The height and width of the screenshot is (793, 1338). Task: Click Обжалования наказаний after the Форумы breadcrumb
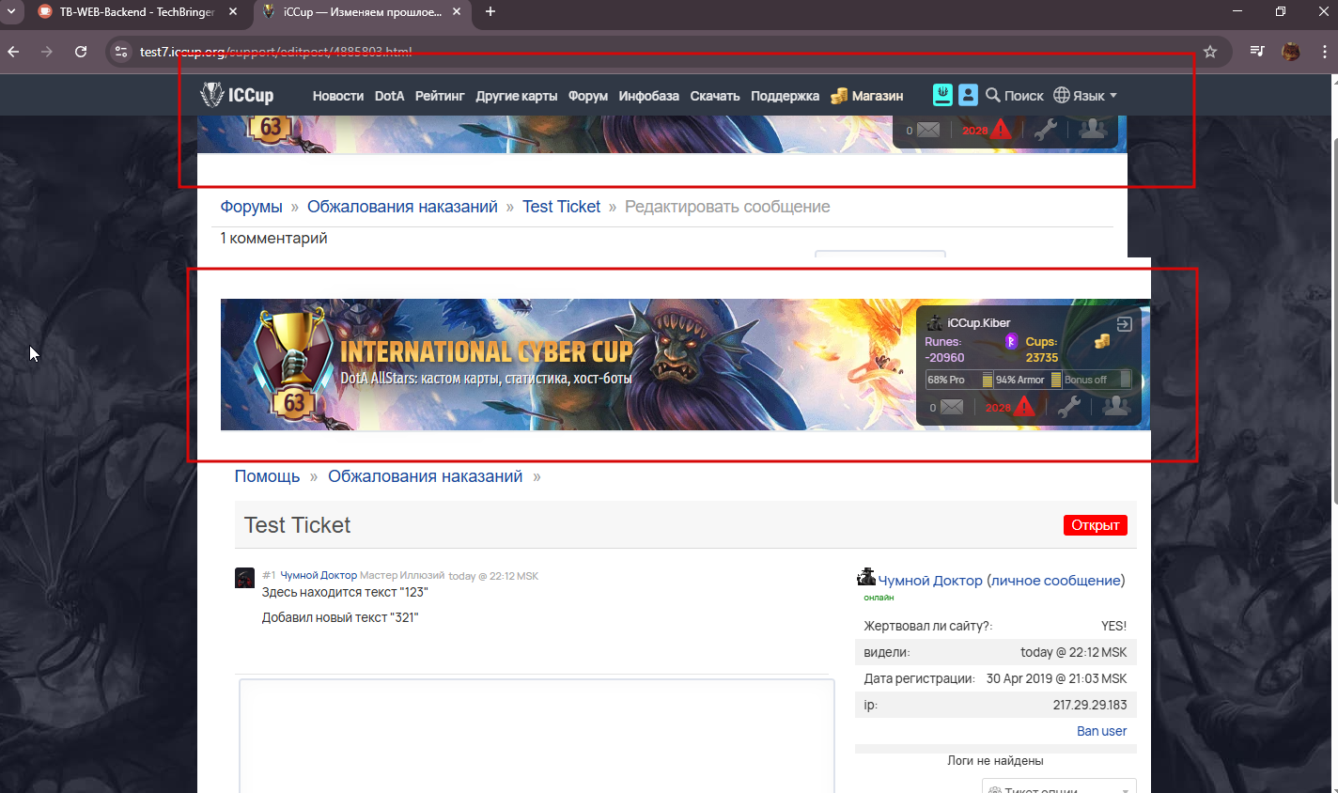tap(402, 207)
